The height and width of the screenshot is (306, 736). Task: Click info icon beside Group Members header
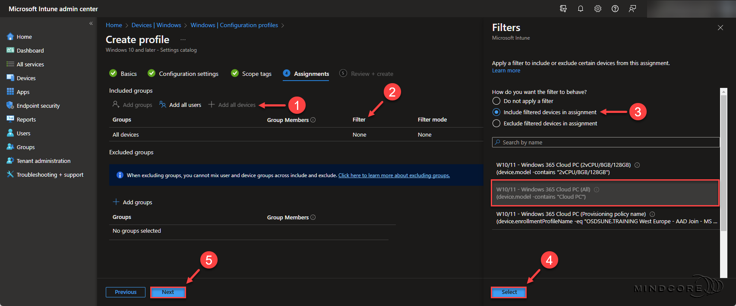tap(313, 120)
